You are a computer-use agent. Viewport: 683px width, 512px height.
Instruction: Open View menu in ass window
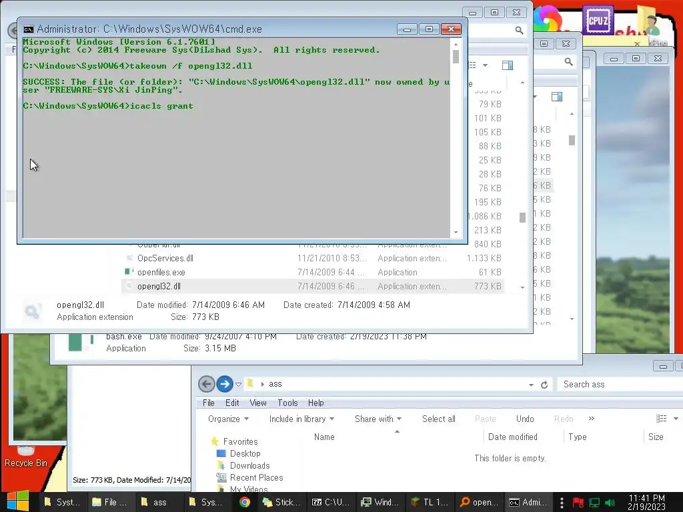(x=258, y=403)
